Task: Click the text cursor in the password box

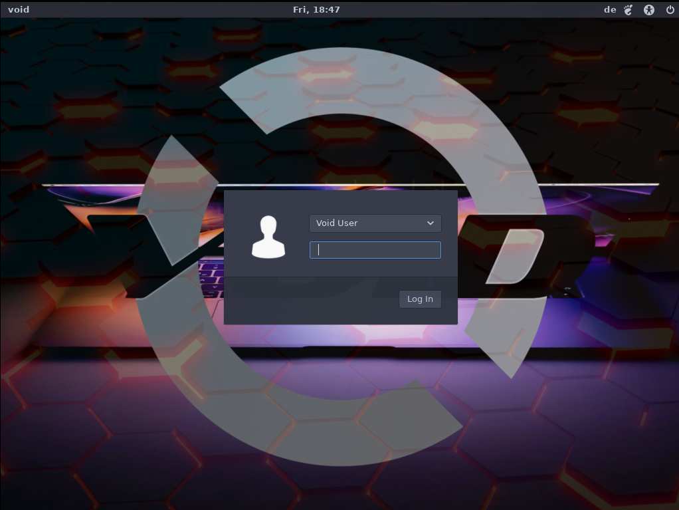Action: [x=319, y=250]
